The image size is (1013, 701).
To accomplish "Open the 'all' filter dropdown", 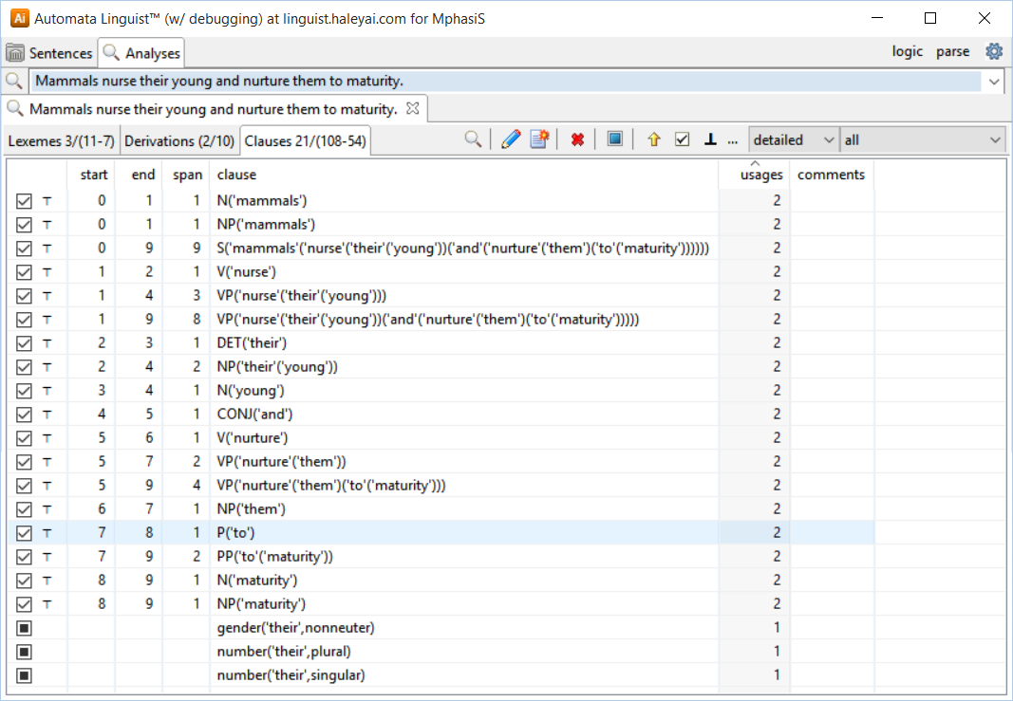I will (x=923, y=140).
